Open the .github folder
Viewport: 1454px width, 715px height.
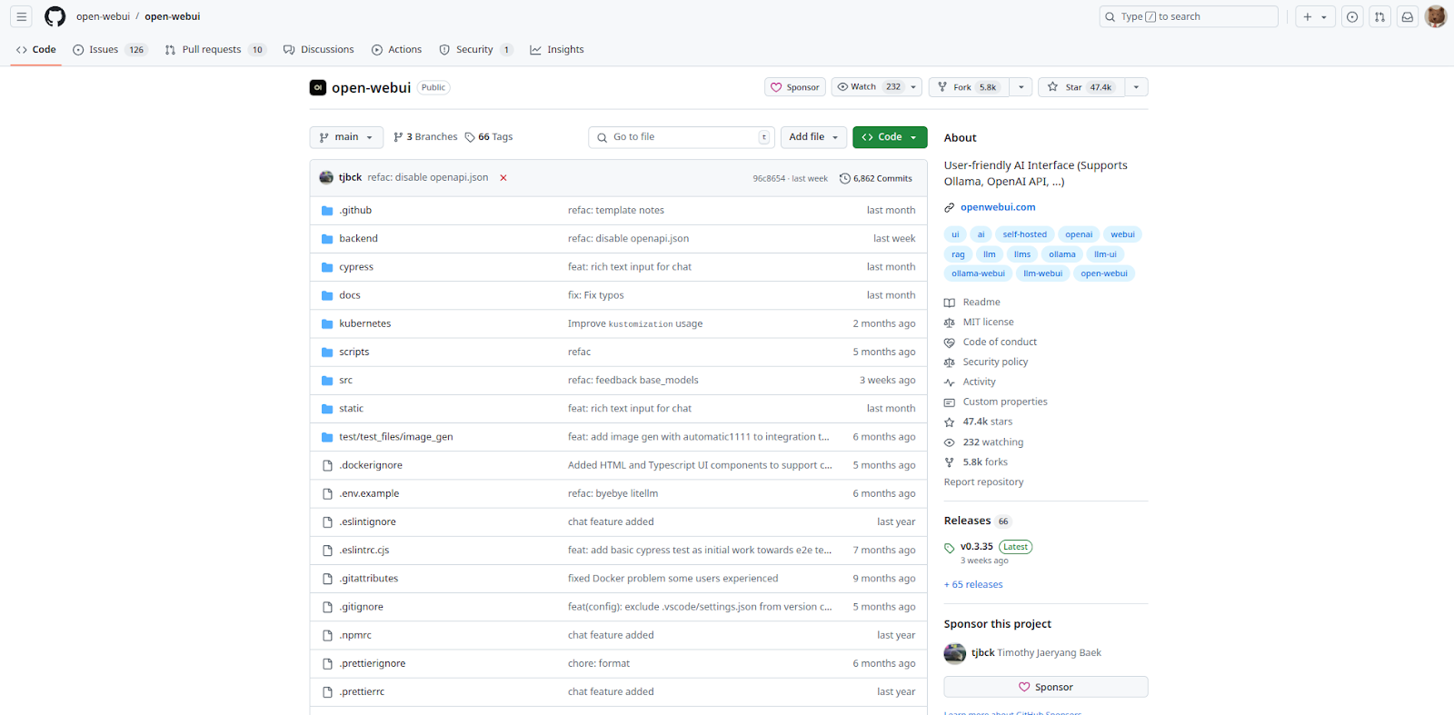click(355, 210)
